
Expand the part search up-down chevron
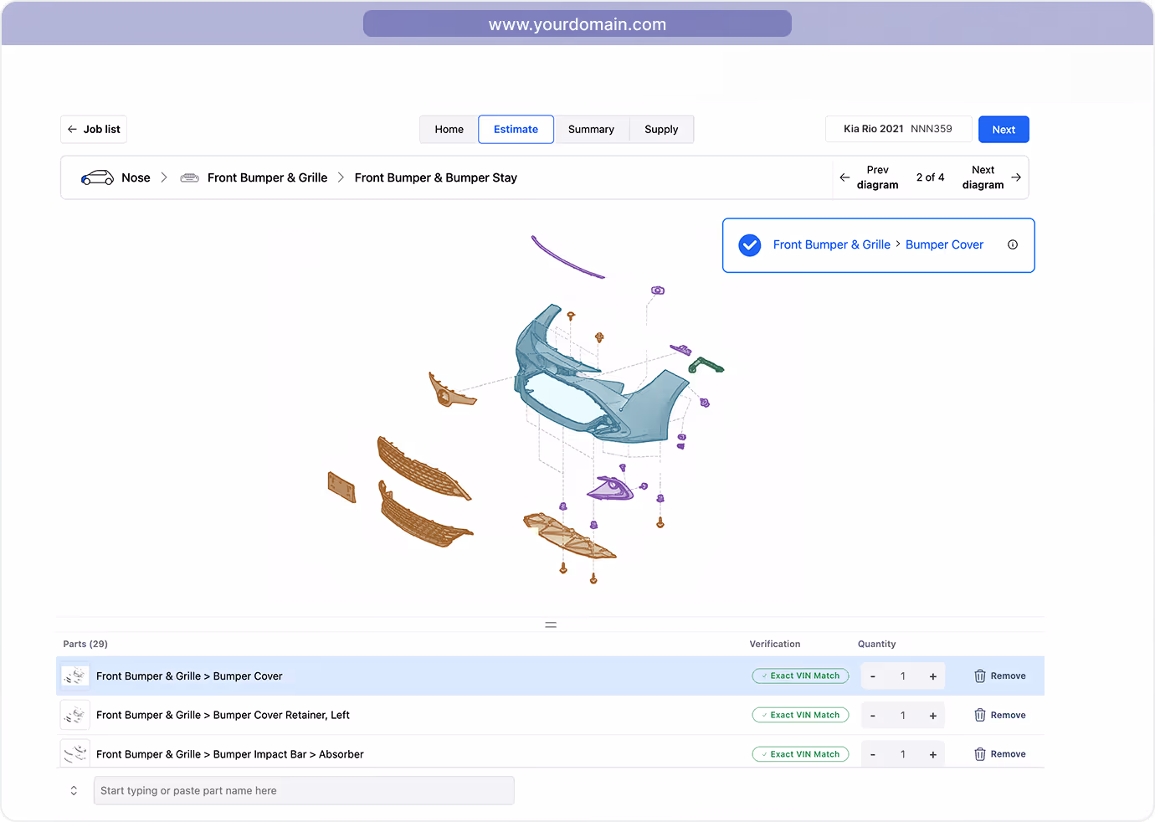74,791
